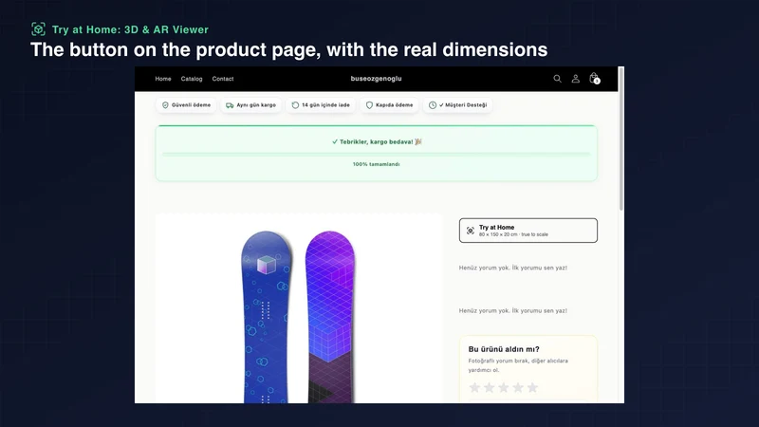This screenshot has height=427, width=759.
Task: Click the clock icon beside Müşteri Desteği
Action: (433, 105)
